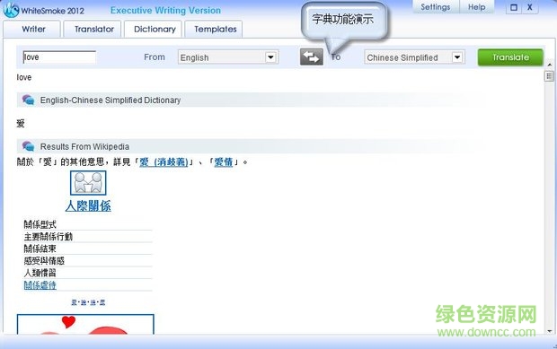Maximize the WhiteSmoke window
The width and height of the screenshot is (557, 349).
(514, 7)
